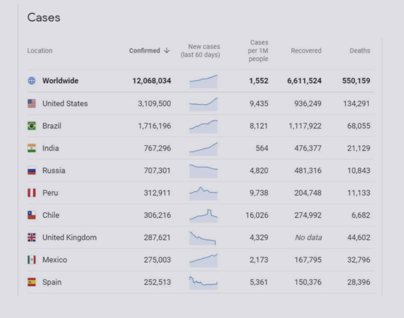The height and width of the screenshot is (318, 404).
Task: Click the India flag icon
Action: 32,148
